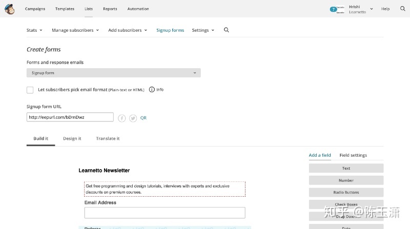Switch to the Build it tab
The width and height of the screenshot is (410, 229).
(x=41, y=138)
